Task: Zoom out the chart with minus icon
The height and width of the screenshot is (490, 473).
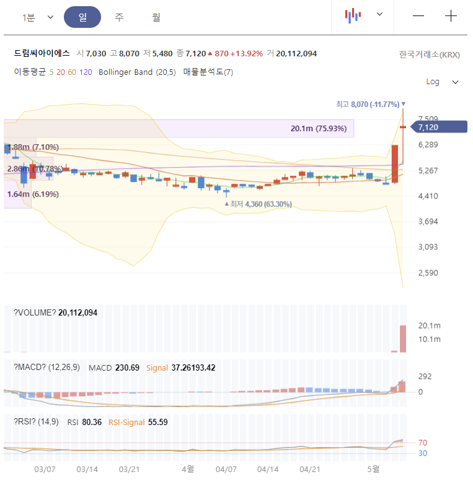Action: [x=418, y=15]
